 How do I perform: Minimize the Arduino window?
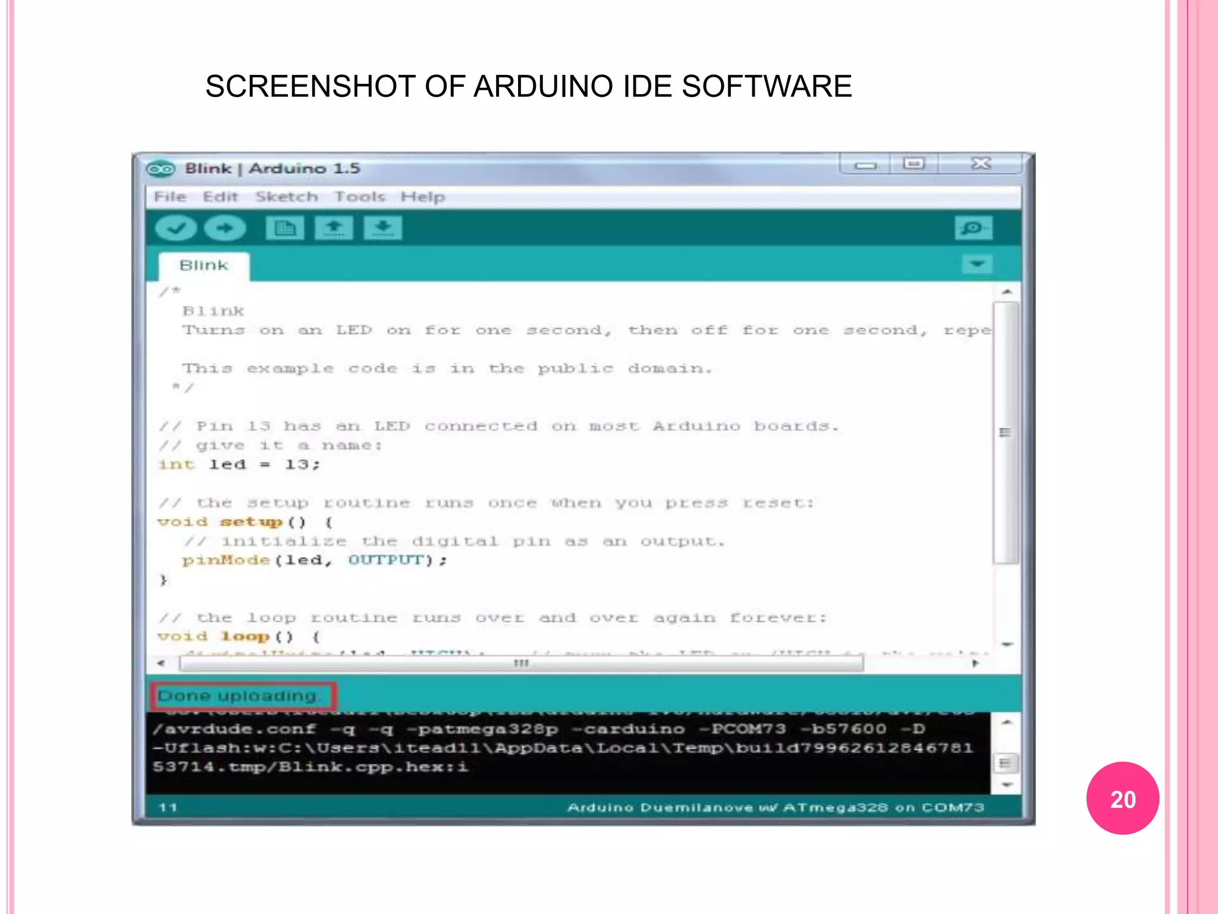click(865, 164)
